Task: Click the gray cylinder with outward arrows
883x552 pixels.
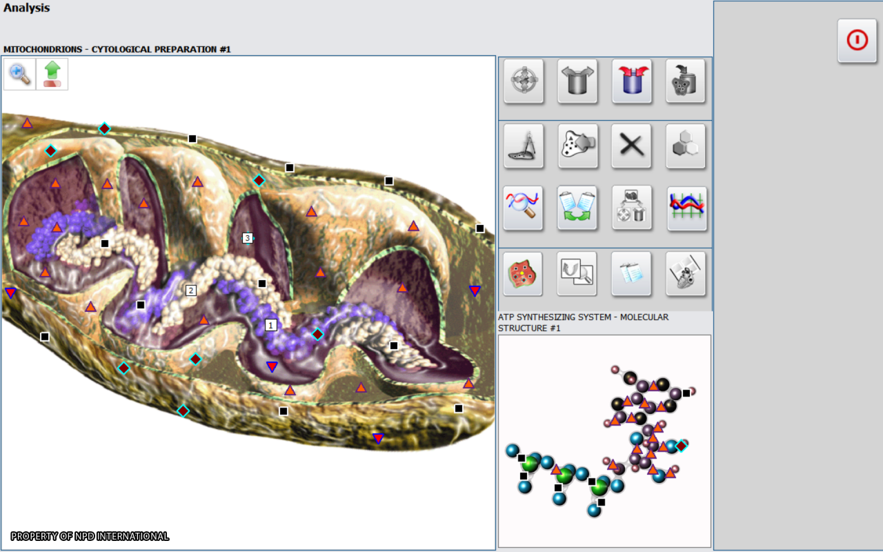Action: point(577,81)
